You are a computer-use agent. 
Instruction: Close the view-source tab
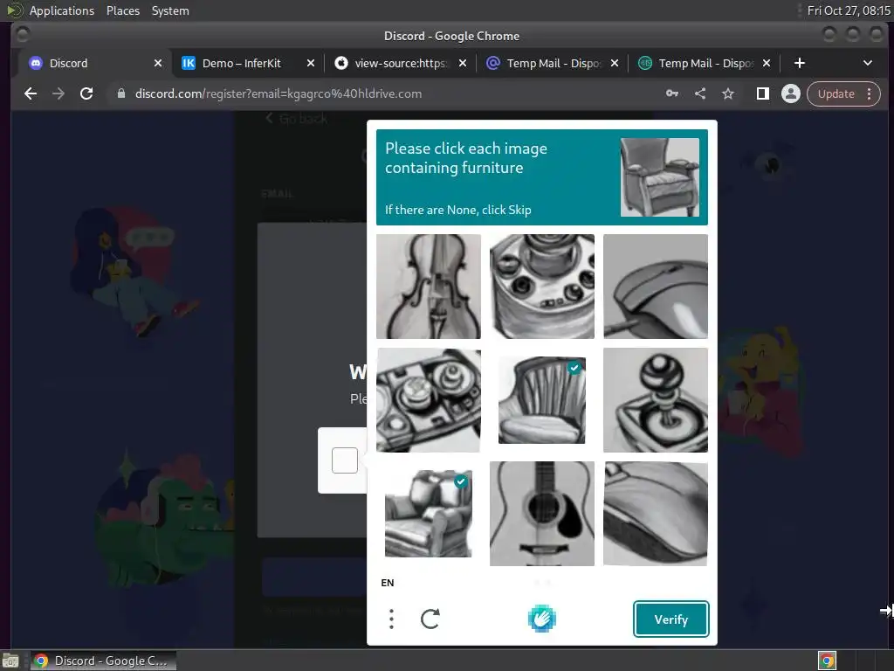pyautogui.click(x=463, y=63)
